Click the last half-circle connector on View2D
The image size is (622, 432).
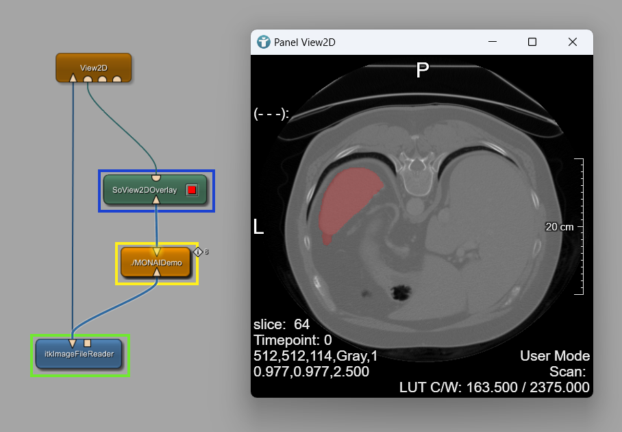point(117,80)
